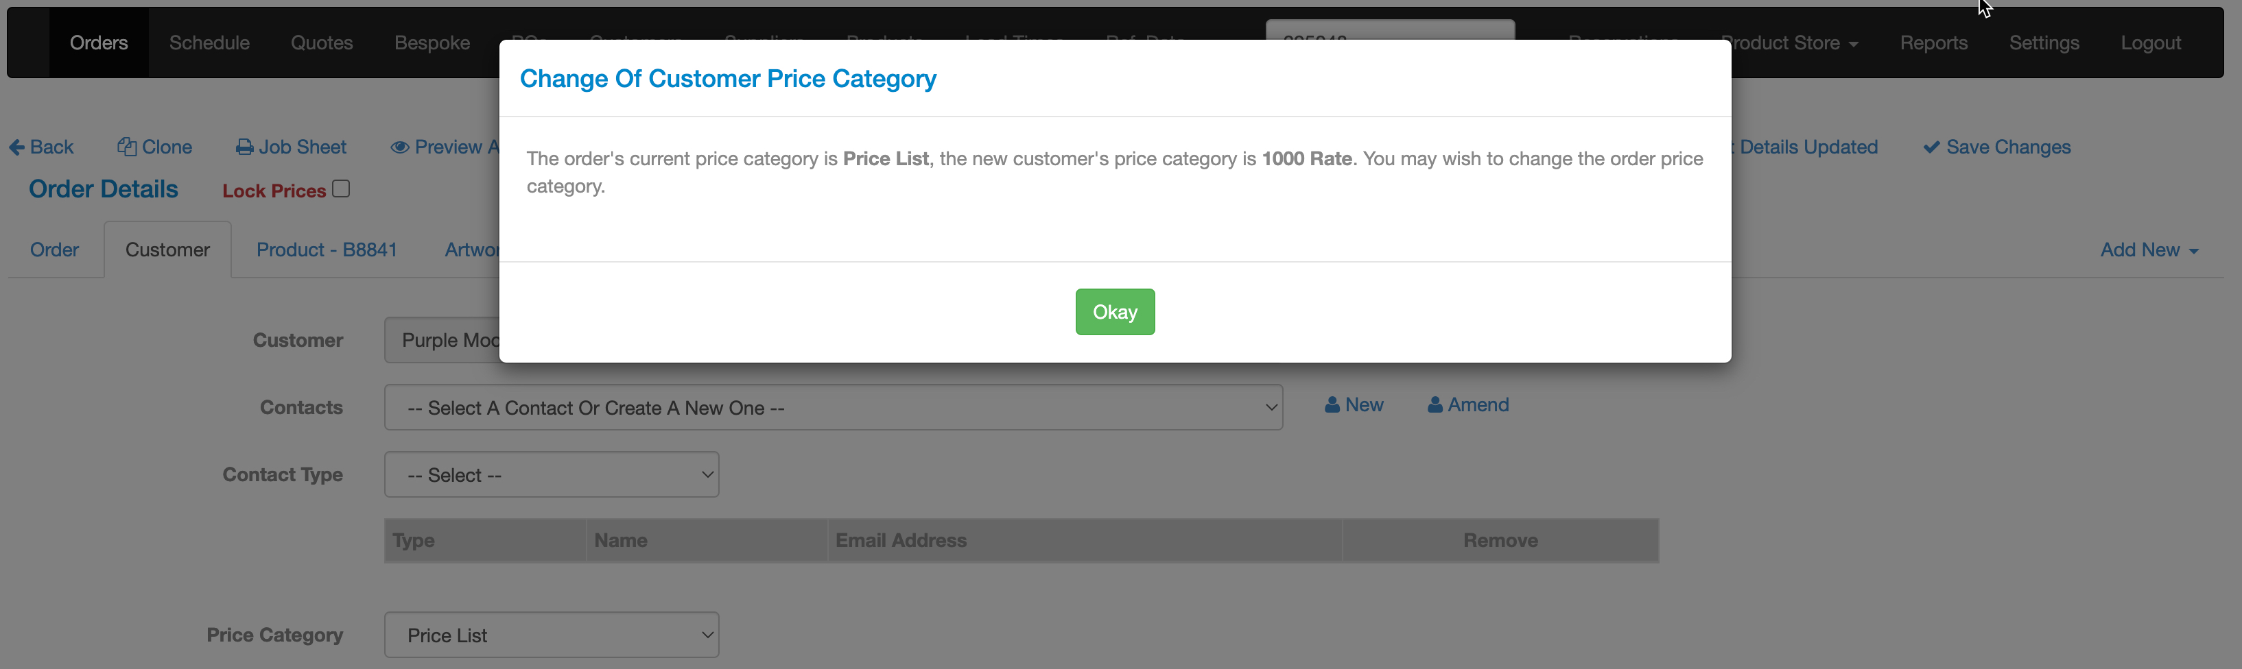Image resolution: width=2242 pixels, height=669 pixels.
Task: Expand the Price Category dropdown
Action: click(551, 635)
